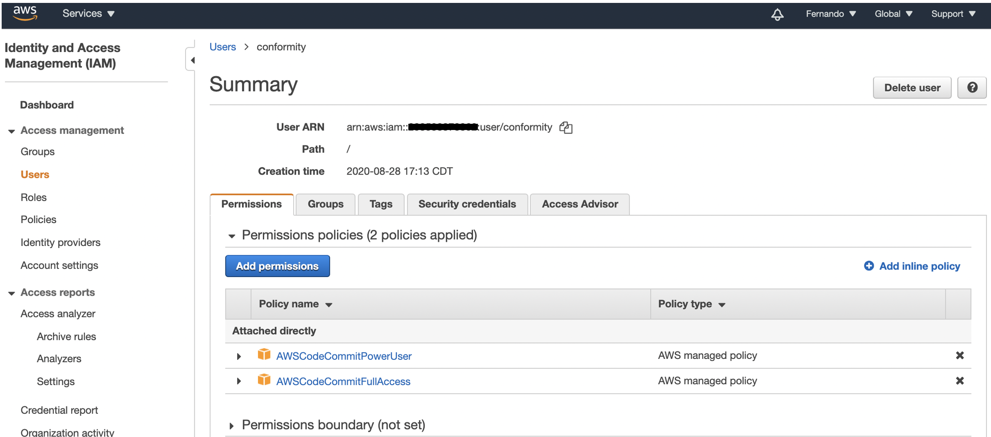Open the Global region dropdown

(893, 14)
